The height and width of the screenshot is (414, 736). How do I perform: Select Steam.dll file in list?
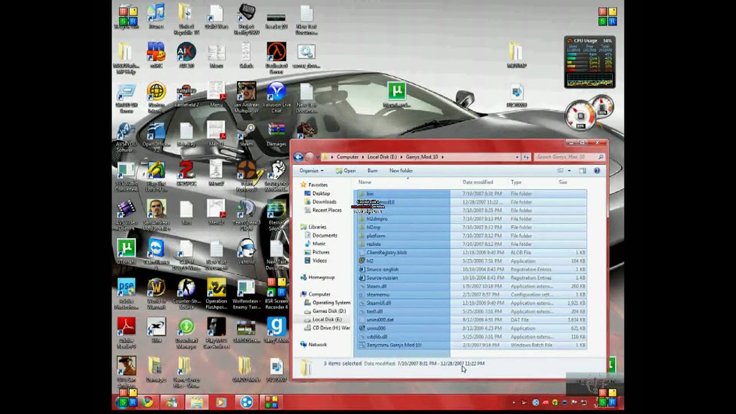tap(470, 286)
